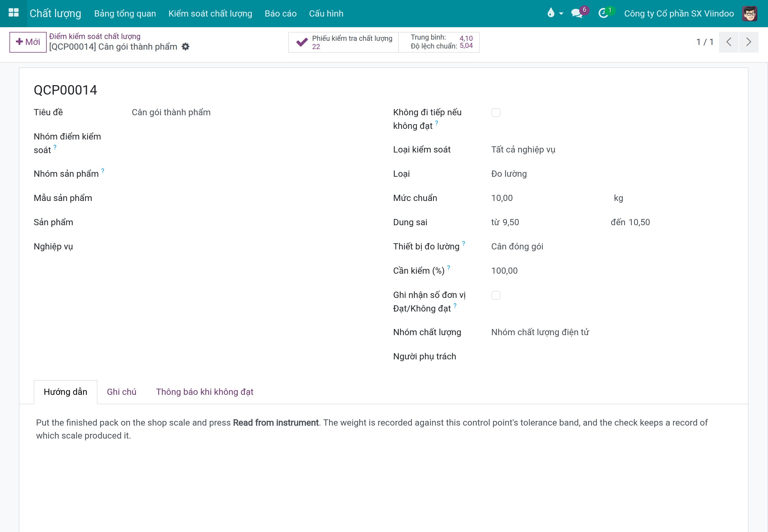Show help for Nhóm điểm kiểm soát
This screenshot has height=532, width=768.
tap(55, 147)
